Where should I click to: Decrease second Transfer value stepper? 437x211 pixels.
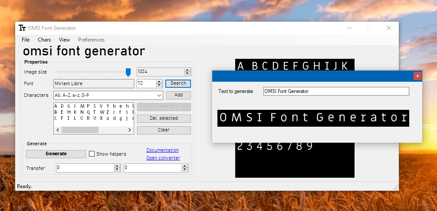tap(187, 169)
